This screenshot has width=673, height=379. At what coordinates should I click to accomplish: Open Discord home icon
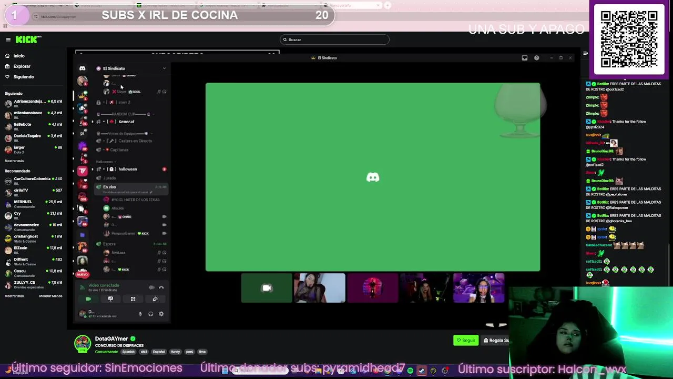[x=82, y=68]
